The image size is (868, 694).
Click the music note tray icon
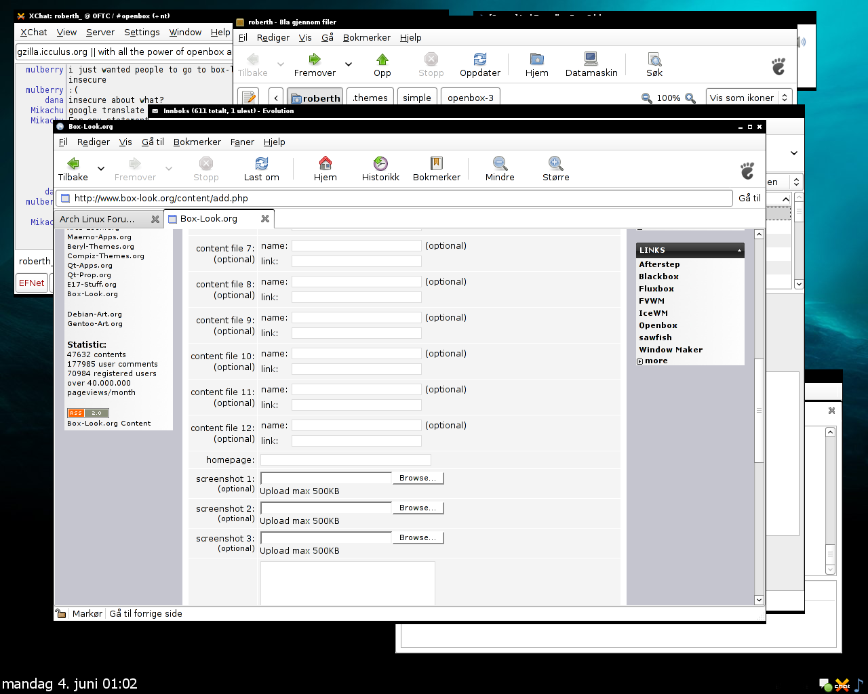859,685
